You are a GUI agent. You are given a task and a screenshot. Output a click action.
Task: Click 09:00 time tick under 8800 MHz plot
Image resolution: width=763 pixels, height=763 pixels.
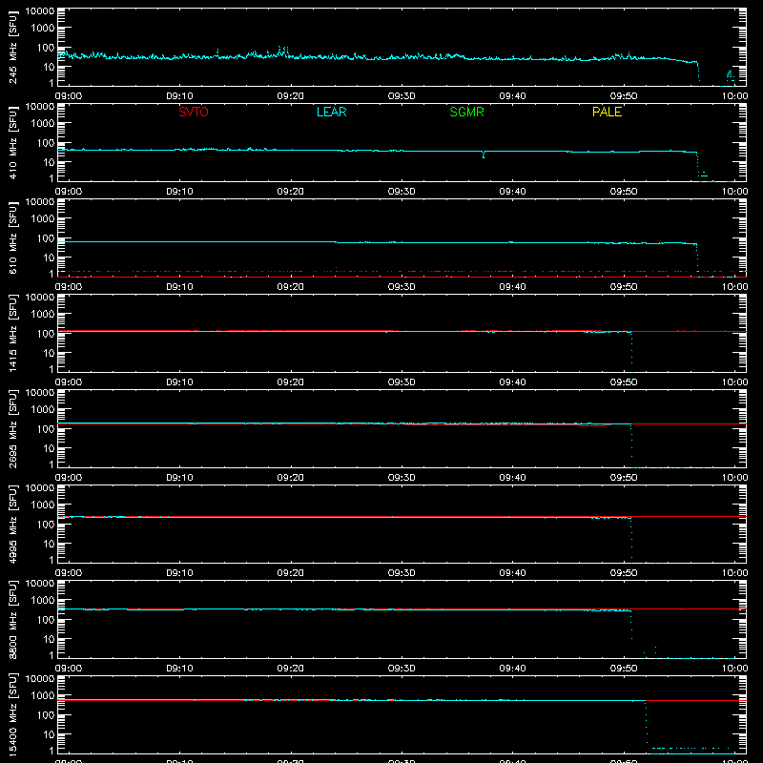tap(69, 669)
